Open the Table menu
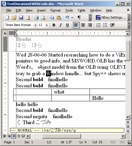The image size is (132, 146). click(x=81, y=10)
